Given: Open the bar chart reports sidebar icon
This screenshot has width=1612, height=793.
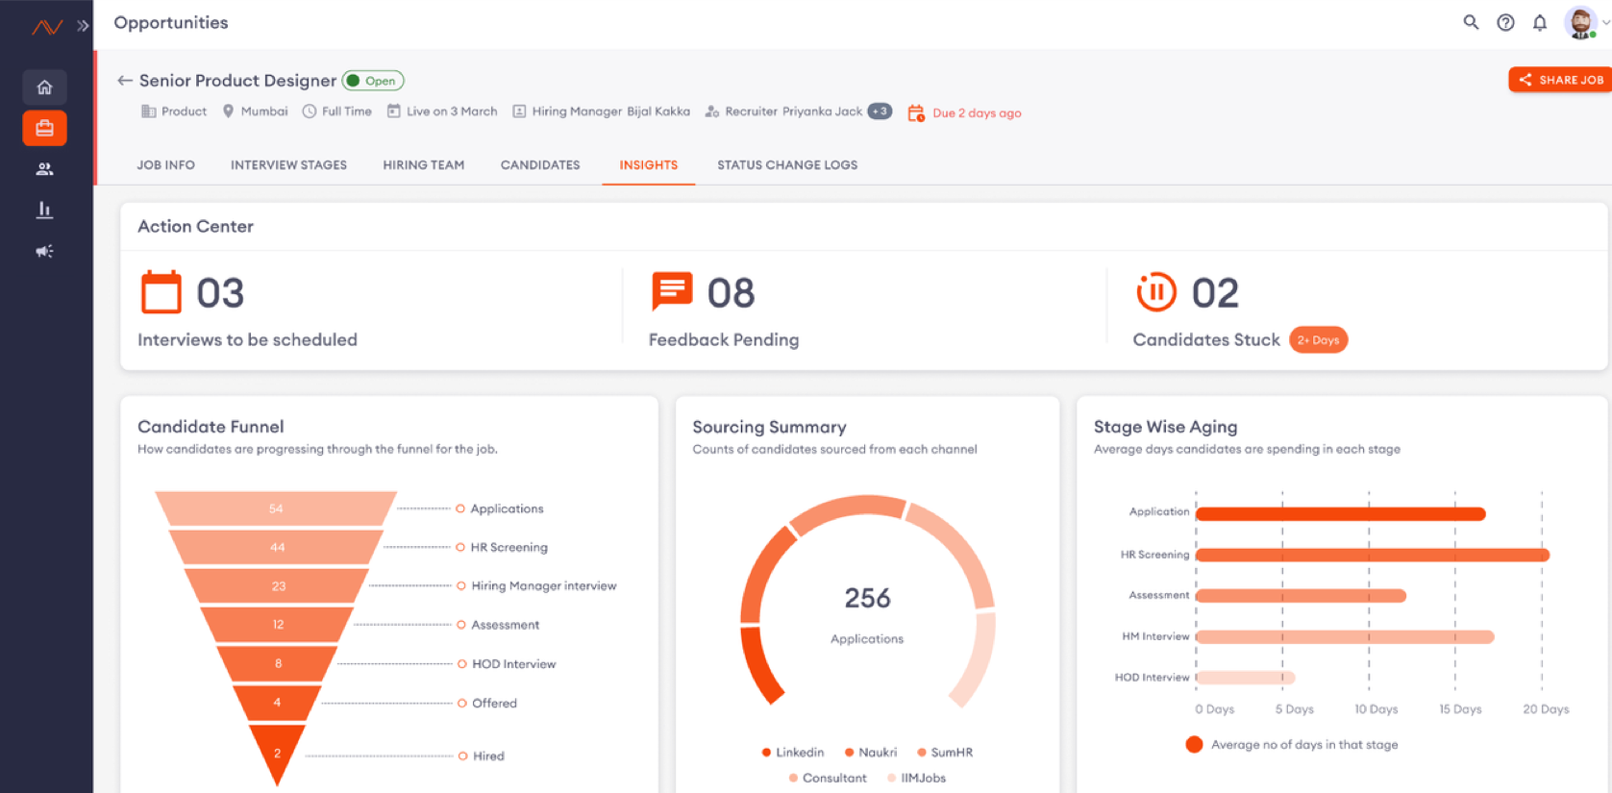Looking at the screenshot, I should [44, 210].
